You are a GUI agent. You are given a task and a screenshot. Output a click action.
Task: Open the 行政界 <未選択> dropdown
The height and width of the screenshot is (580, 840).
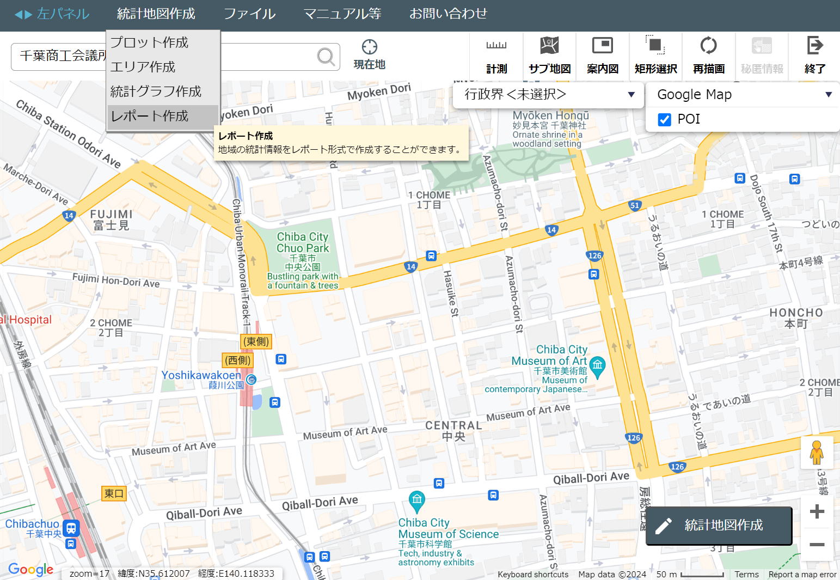click(x=549, y=95)
